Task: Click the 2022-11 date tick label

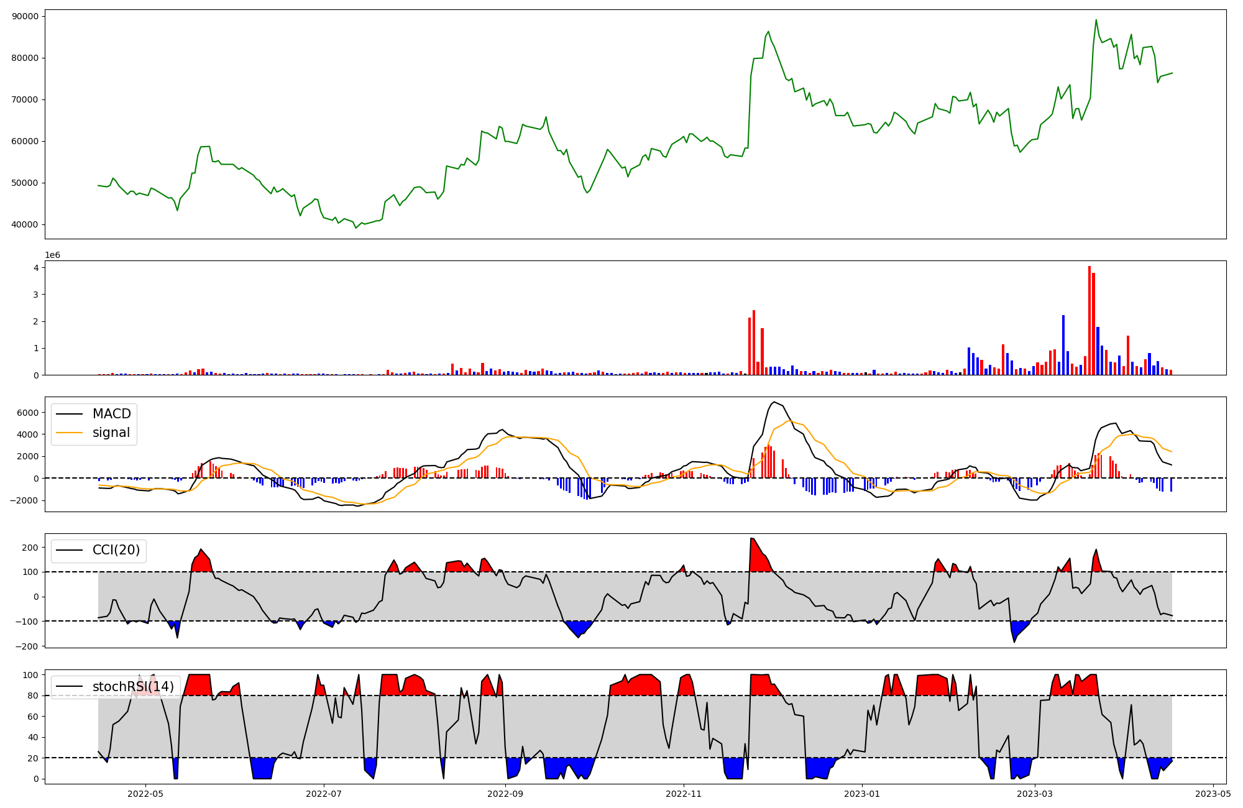Action: point(684,793)
